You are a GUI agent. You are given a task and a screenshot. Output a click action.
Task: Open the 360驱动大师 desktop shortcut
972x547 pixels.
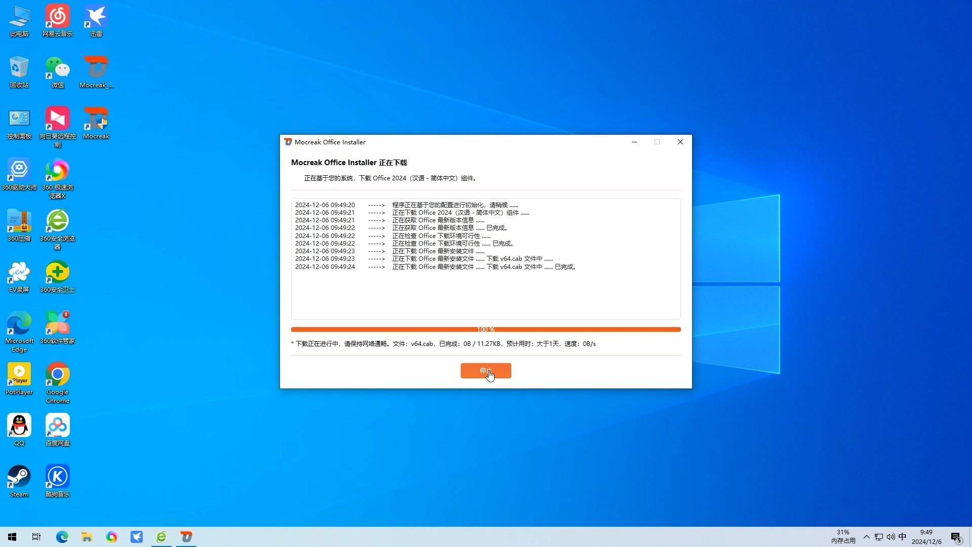coord(19,175)
